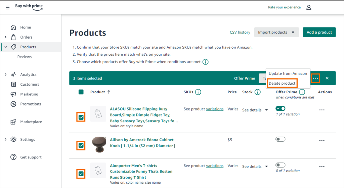Open bulk actions three-dot menu in selection bar

click(315, 78)
